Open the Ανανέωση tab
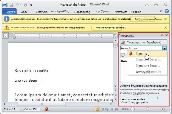The height and width of the screenshot is (114, 172). pos(121,12)
